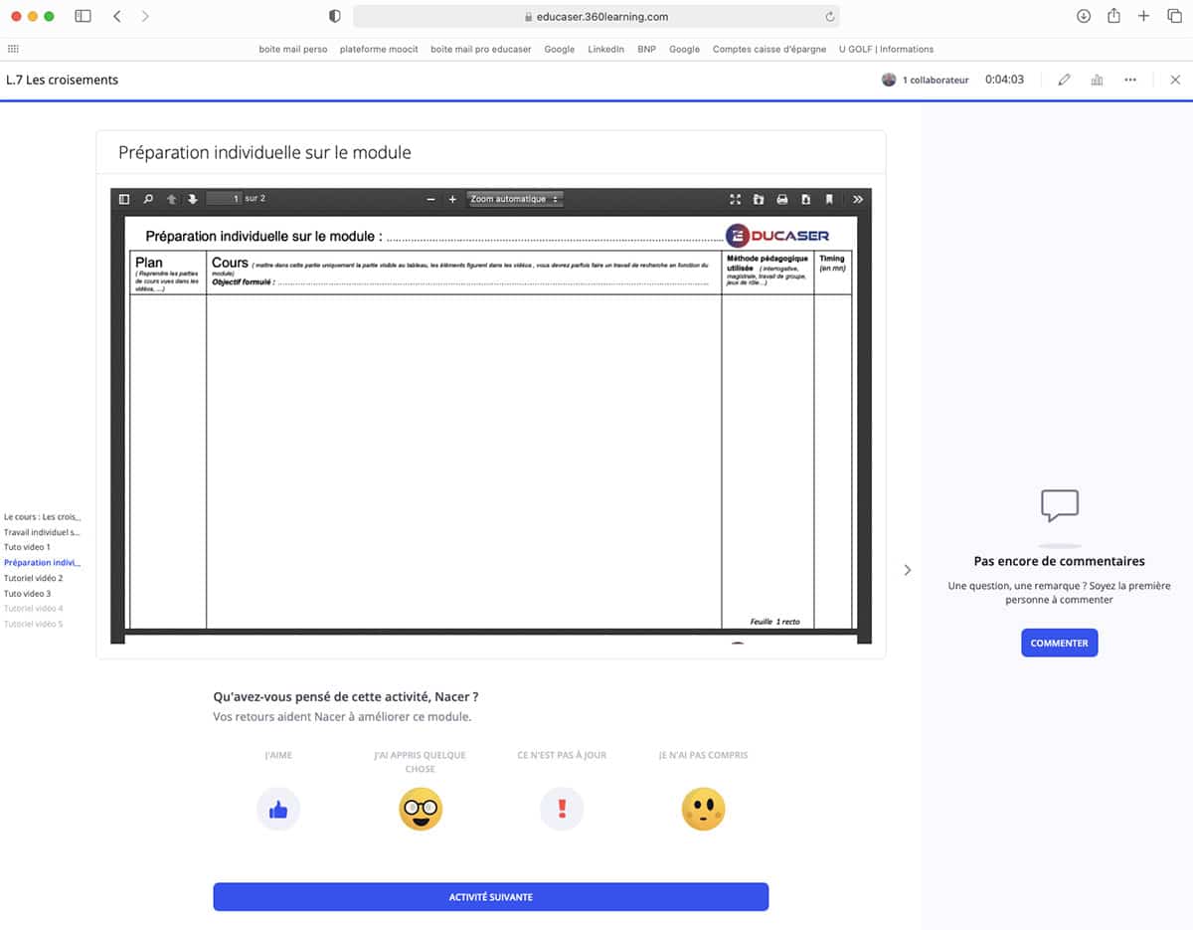Click the Commenter button
The height and width of the screenshot is (930, 1193).
[x=1060, y=643]
